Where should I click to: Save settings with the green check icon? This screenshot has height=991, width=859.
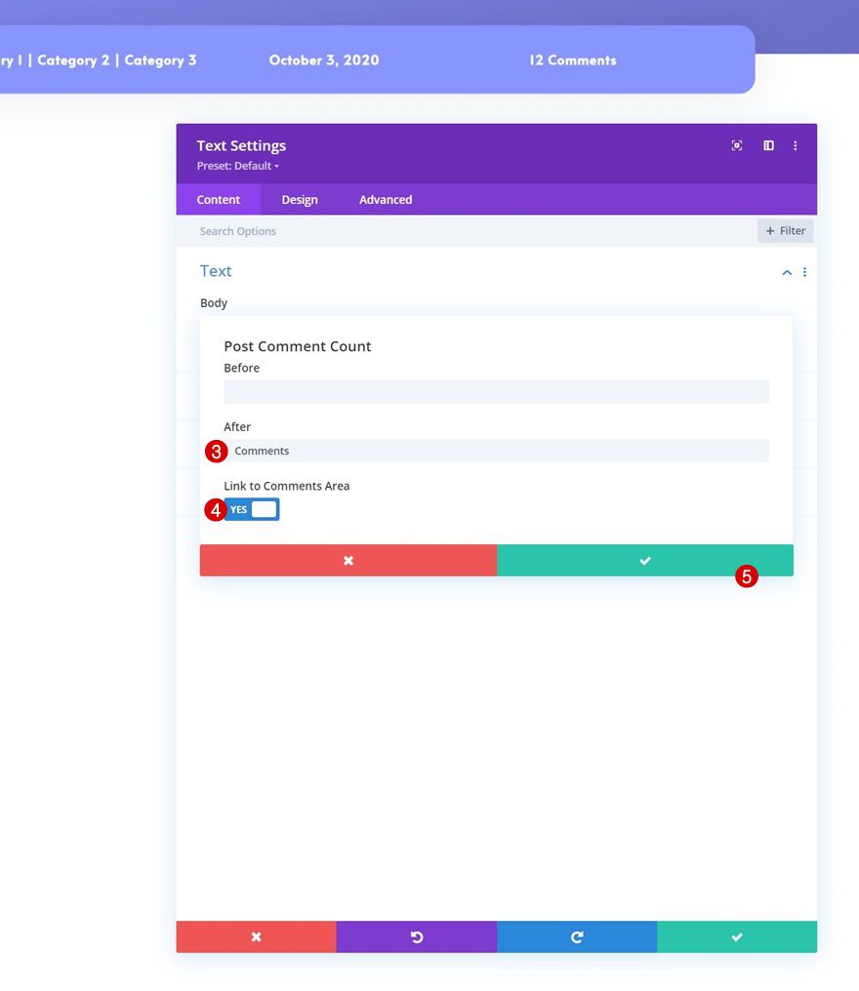pos(737,936)
